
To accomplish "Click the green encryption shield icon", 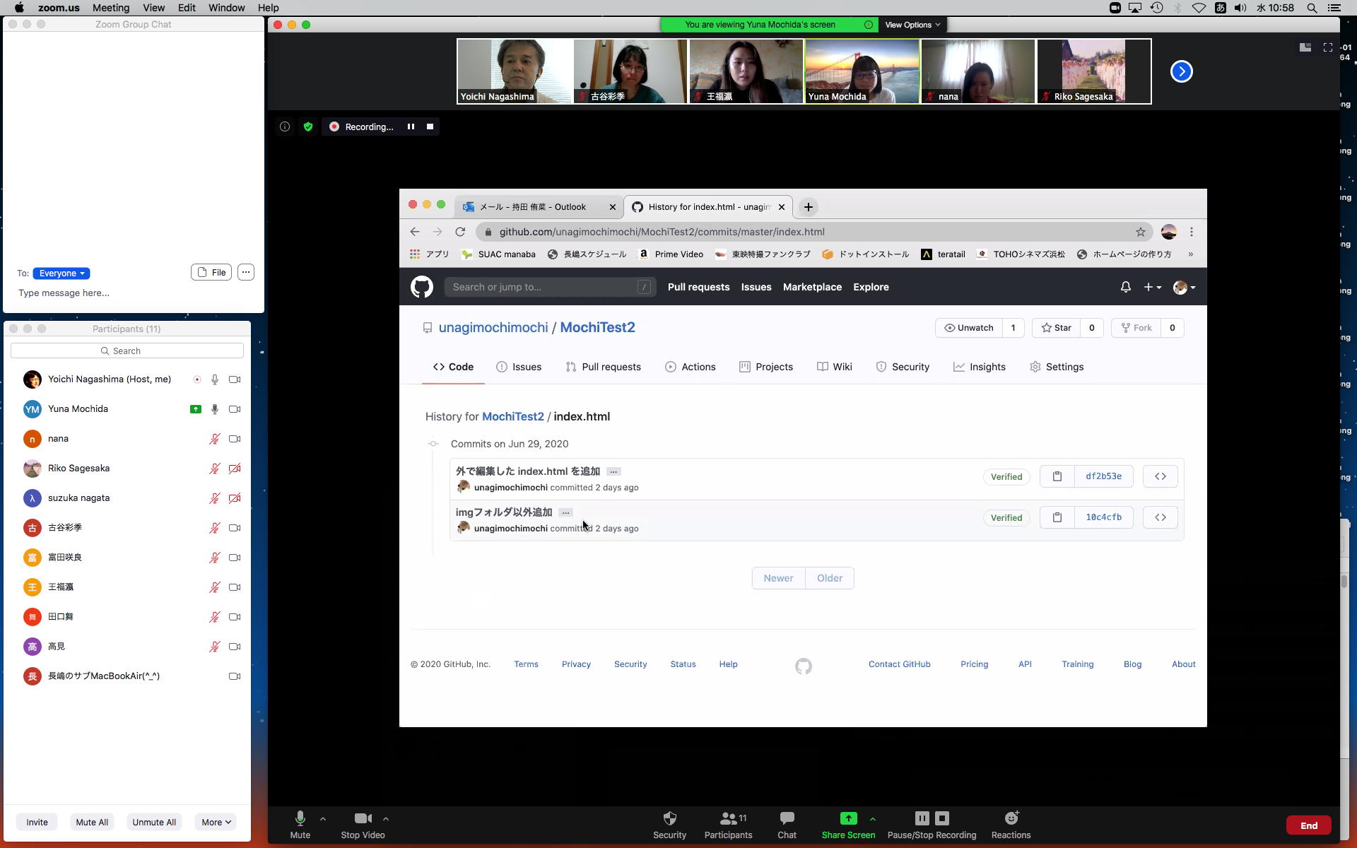I will 308,126.
